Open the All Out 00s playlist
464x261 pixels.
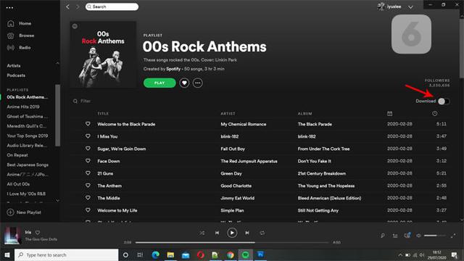(x=18, y=184)
